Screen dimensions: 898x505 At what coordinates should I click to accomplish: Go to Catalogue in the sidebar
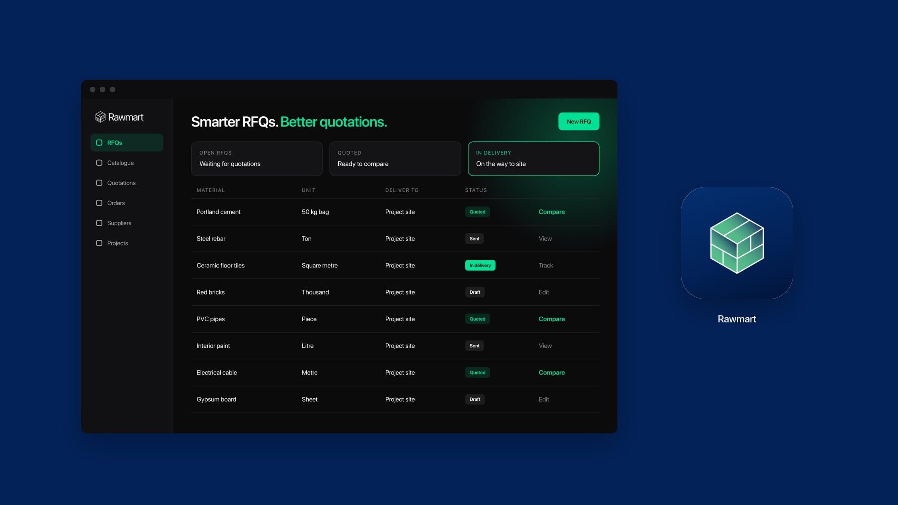click(x=120, y=163)
